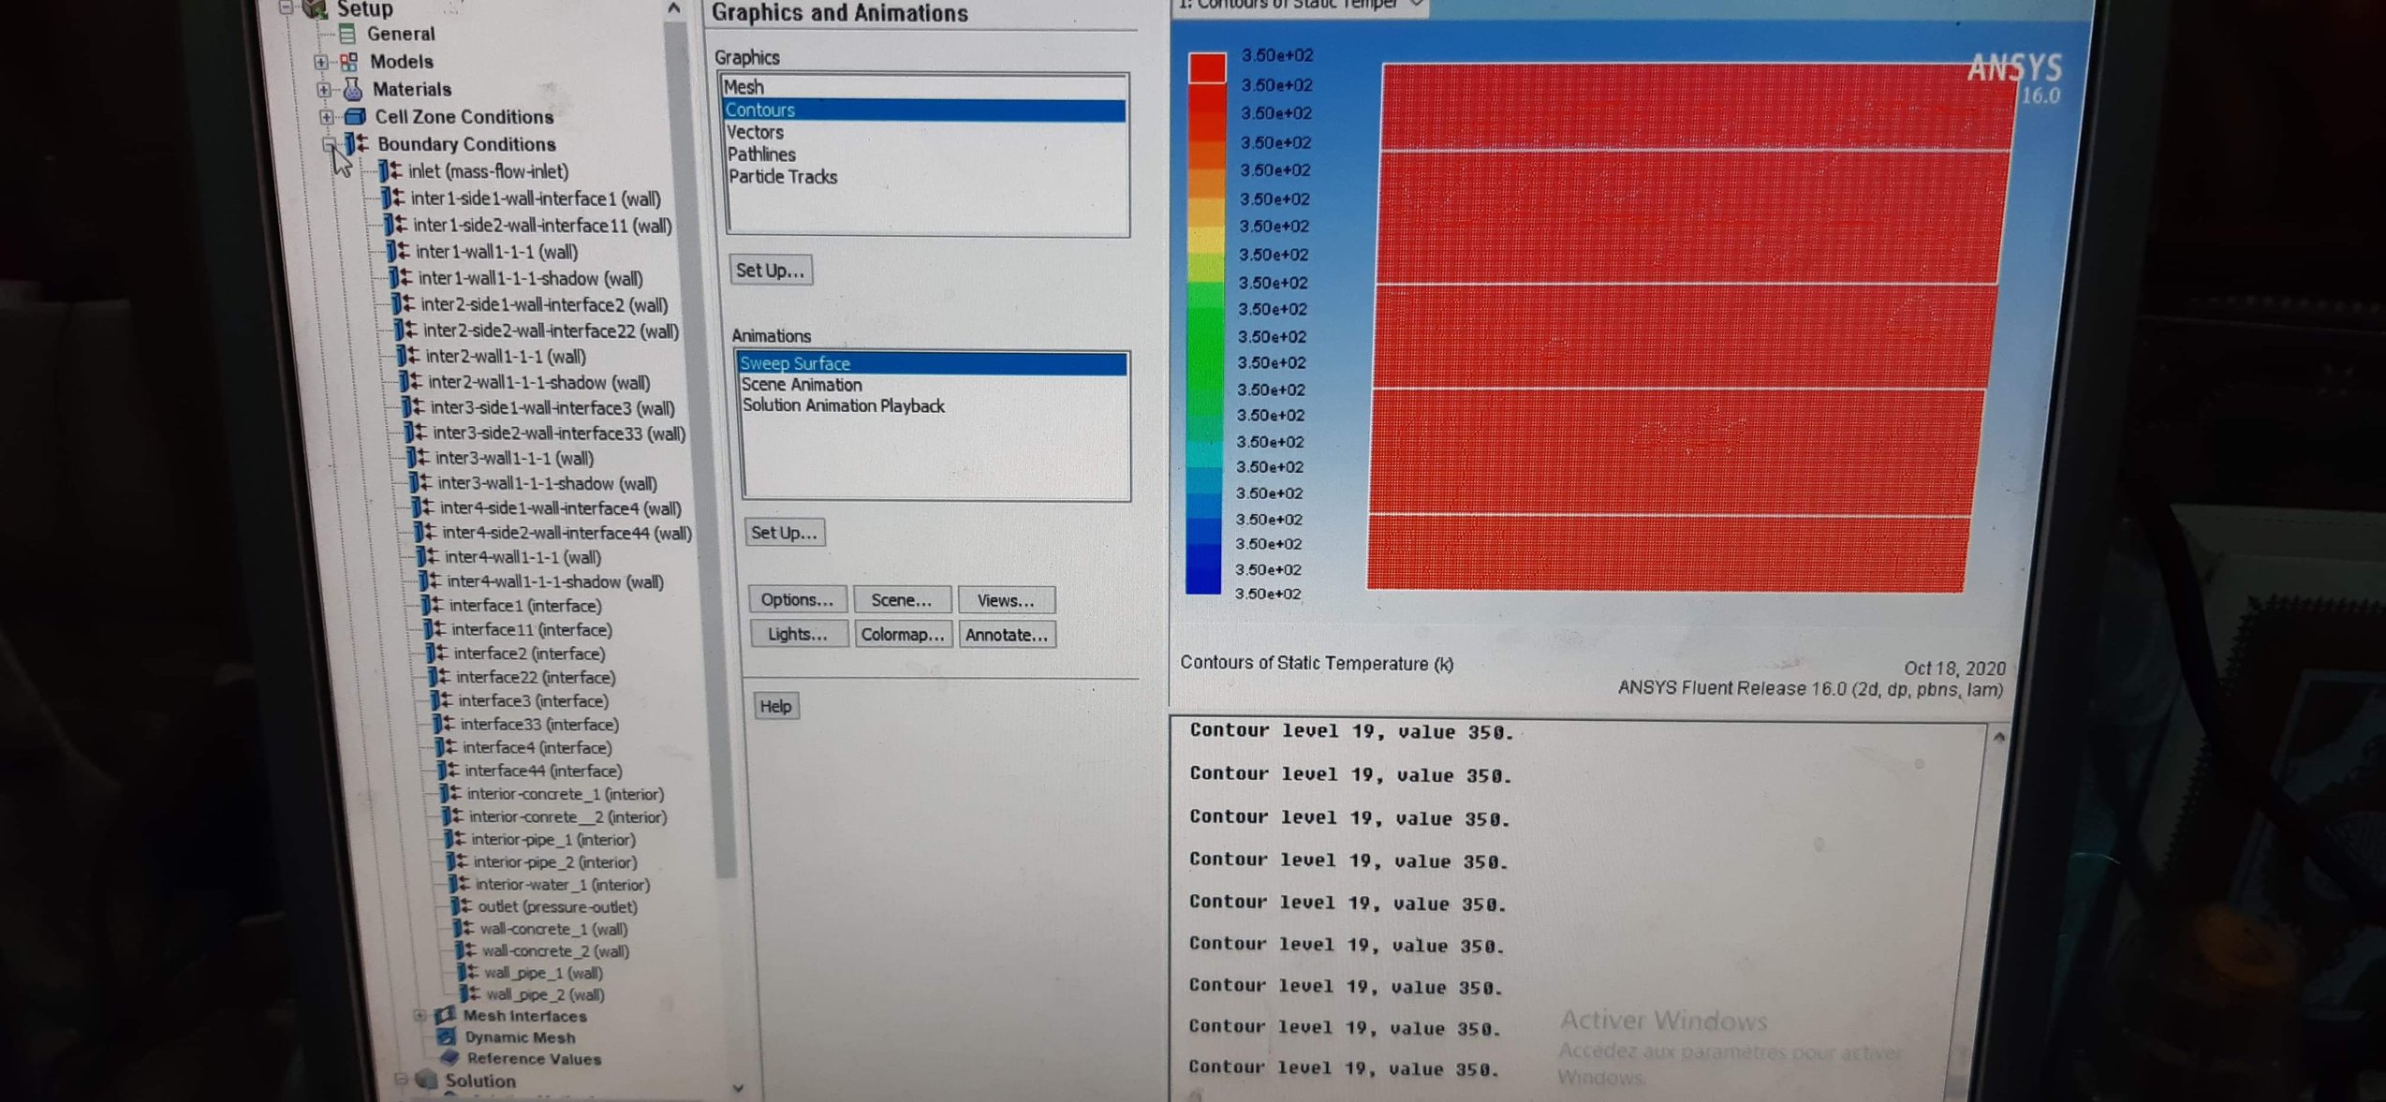Click icon beside wall-concrete_1 (wall)
The height and width of the screenshot is (1102, 2386).
[x=464, y=929]
